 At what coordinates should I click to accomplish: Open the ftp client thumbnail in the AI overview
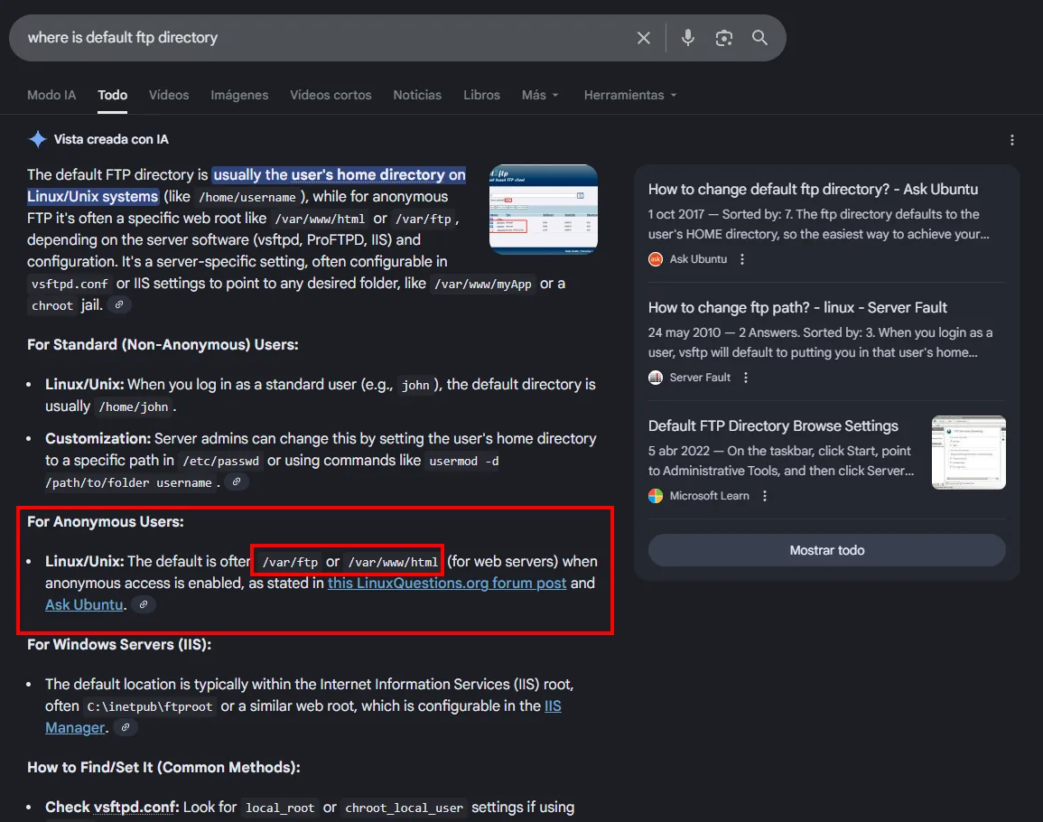click(544, 210)
